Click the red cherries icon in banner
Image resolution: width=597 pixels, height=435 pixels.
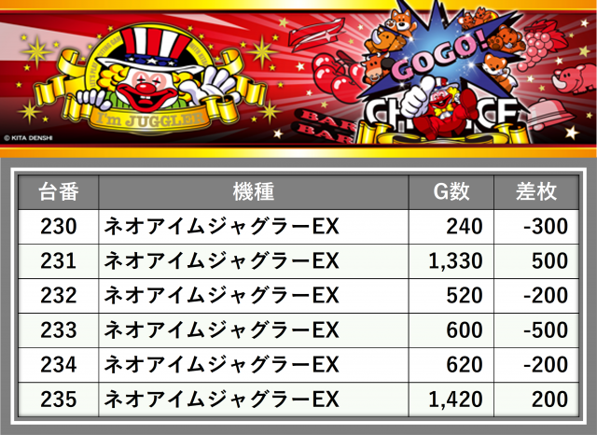click(337, 77)
